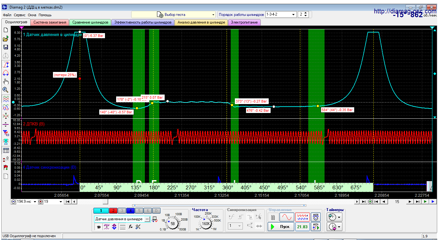The height and width of the screenshot is (240, 441).
Task: Open the purple waveform settings icon
Action: tap(107, 227)
